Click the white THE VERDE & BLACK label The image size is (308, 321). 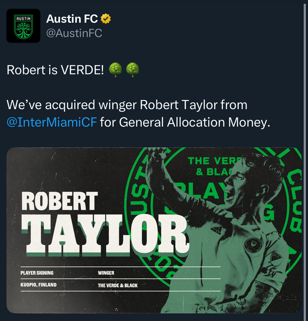pyautogui.click(x=118, y=285)
